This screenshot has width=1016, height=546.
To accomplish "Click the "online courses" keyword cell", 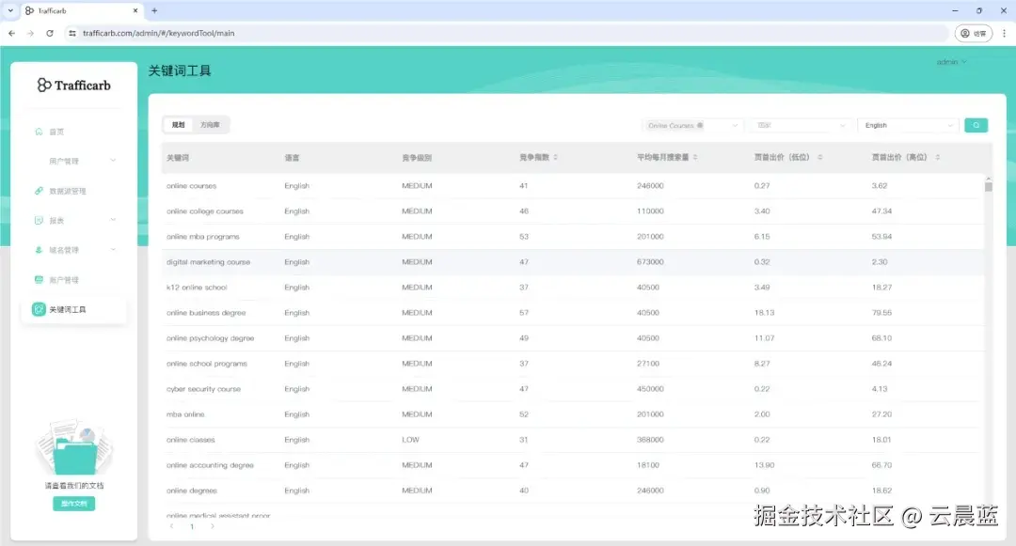I will click(x=191, y=186).
